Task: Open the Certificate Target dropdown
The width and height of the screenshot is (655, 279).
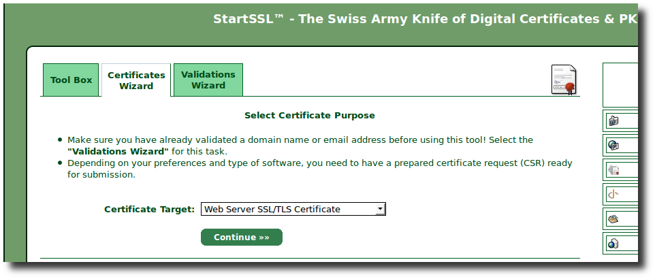Action: [x=293, y=209]
